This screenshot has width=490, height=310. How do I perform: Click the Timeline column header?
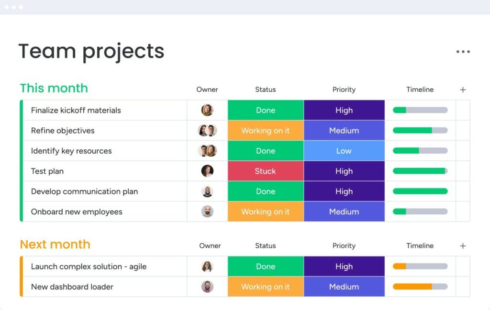click(x=420, y=89)
